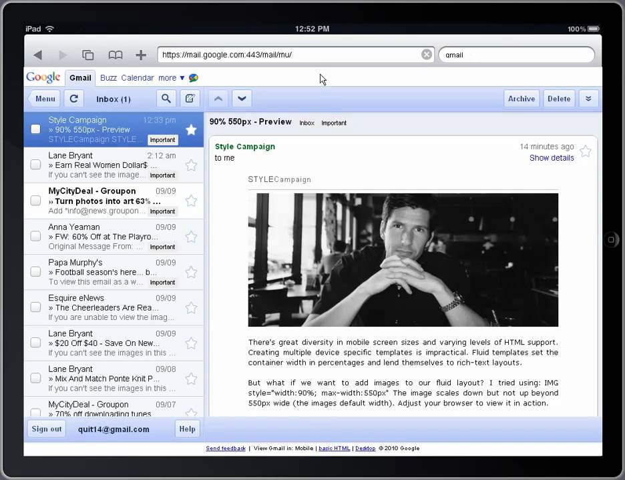The height and width of the screenshot is (480, 625).
Task: Star the Anna Yeaman email
Action: [x=192, y=237]
